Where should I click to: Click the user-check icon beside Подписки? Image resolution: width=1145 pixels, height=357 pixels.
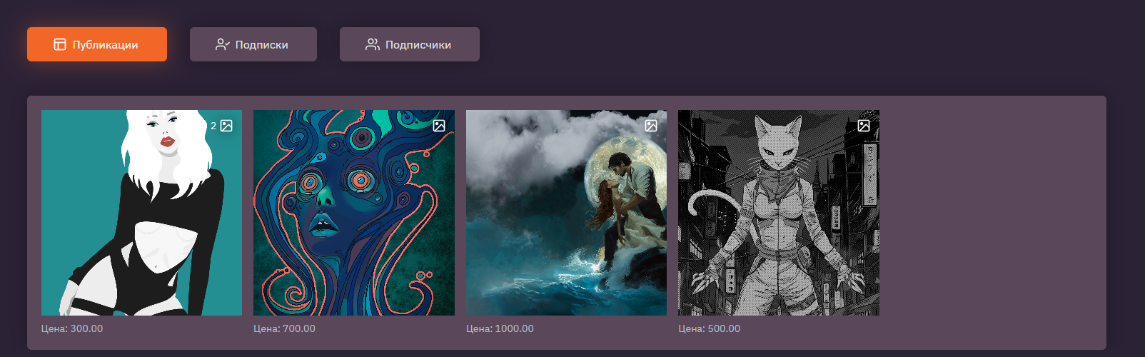click(x=222, y=44)
